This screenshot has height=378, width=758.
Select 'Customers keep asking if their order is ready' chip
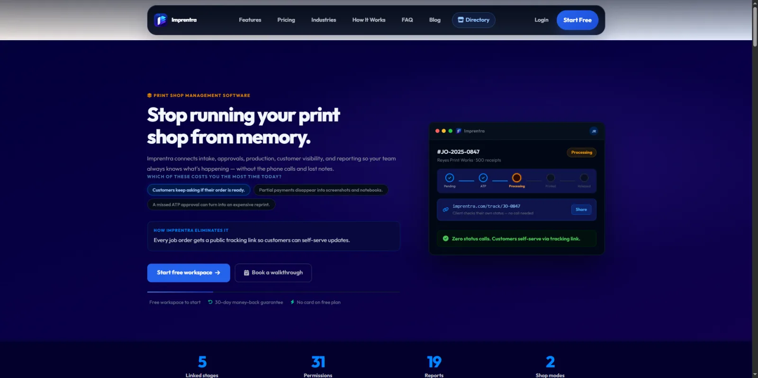(199, 190)
